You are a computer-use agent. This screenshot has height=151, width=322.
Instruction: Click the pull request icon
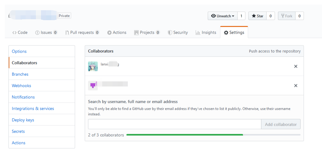67,32
